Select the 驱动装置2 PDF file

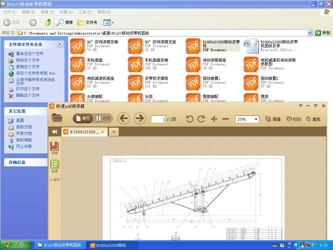(264, 82)
